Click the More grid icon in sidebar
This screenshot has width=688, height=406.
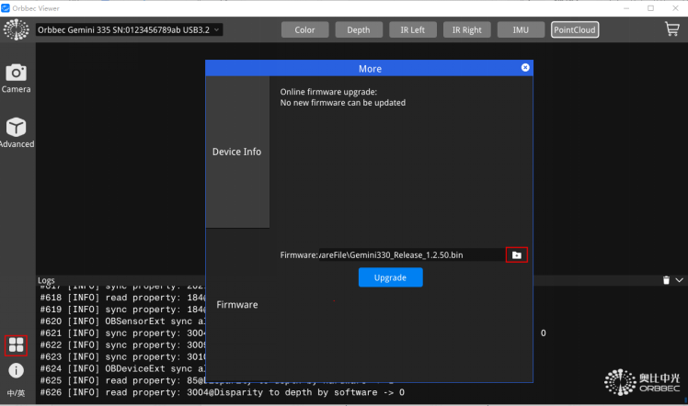(x=16, y=345)
